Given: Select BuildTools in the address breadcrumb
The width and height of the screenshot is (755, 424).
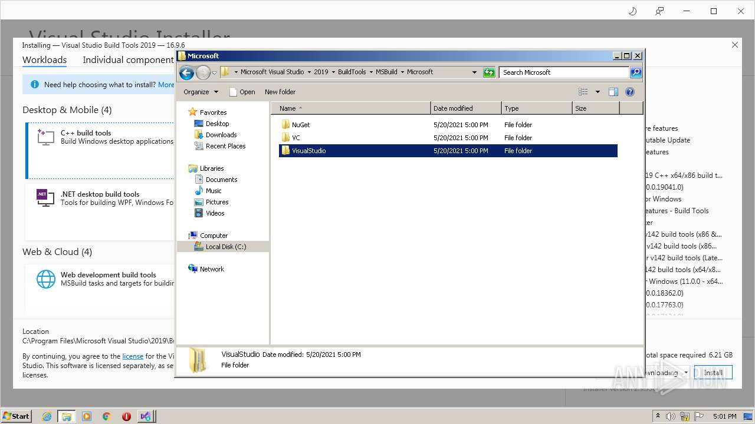Looking at the screenshot, I should click(352, 72).
